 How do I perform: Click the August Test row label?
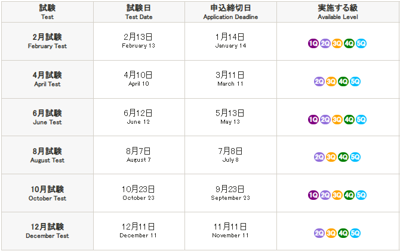pyautogui.click(x=47, y=155)
